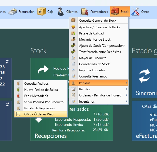
Task: Click the Consulta General de Stock box icon
Action: tap(73, 20)
